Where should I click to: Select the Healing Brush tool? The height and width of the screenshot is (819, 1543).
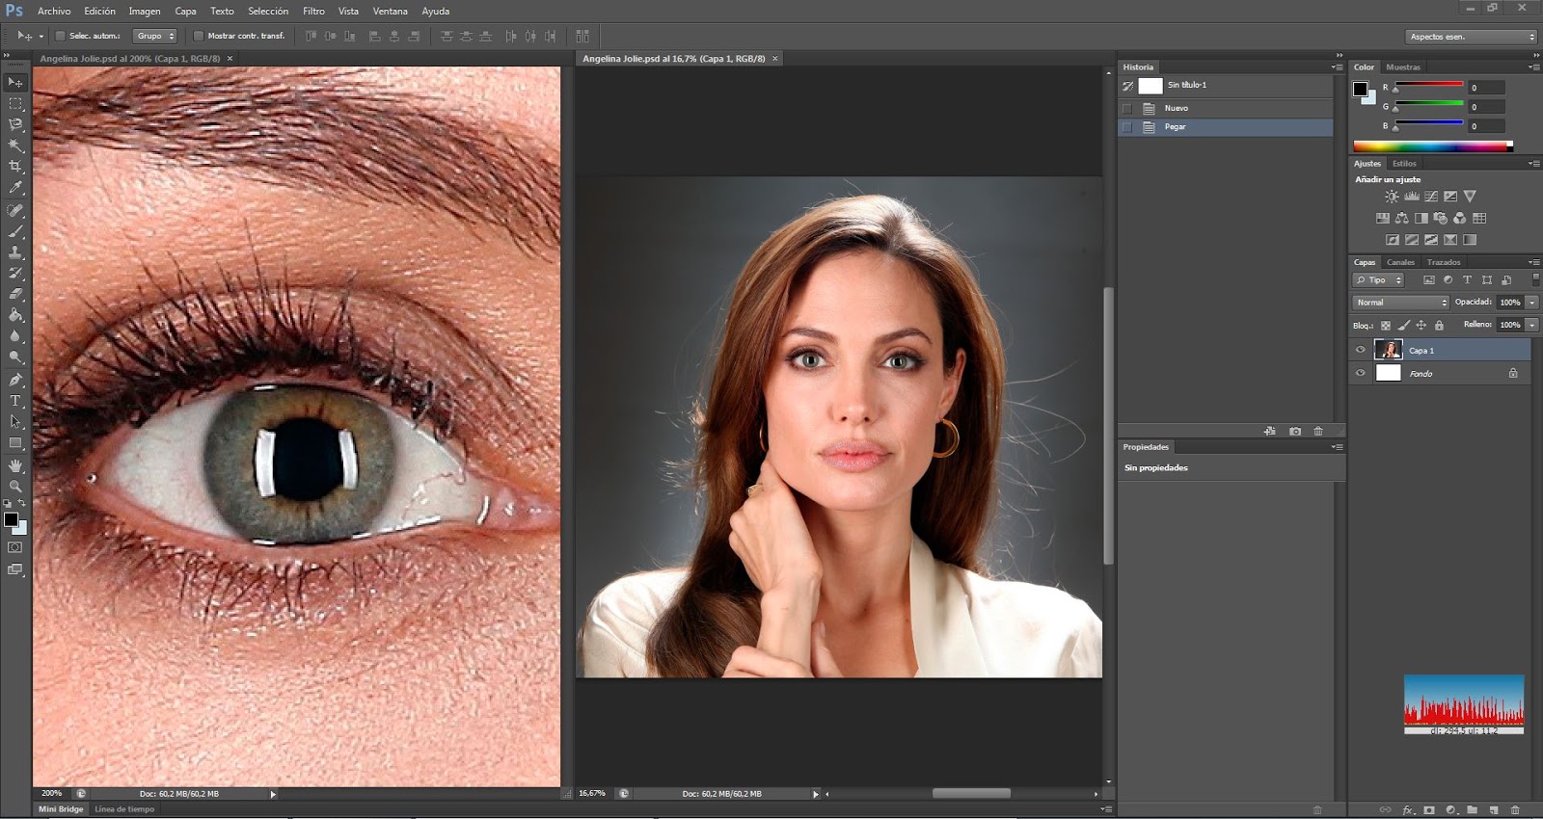[x=15, y=210]
